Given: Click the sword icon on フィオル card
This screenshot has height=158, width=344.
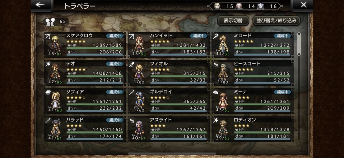Looking at the screenshot, I should 132,64.
